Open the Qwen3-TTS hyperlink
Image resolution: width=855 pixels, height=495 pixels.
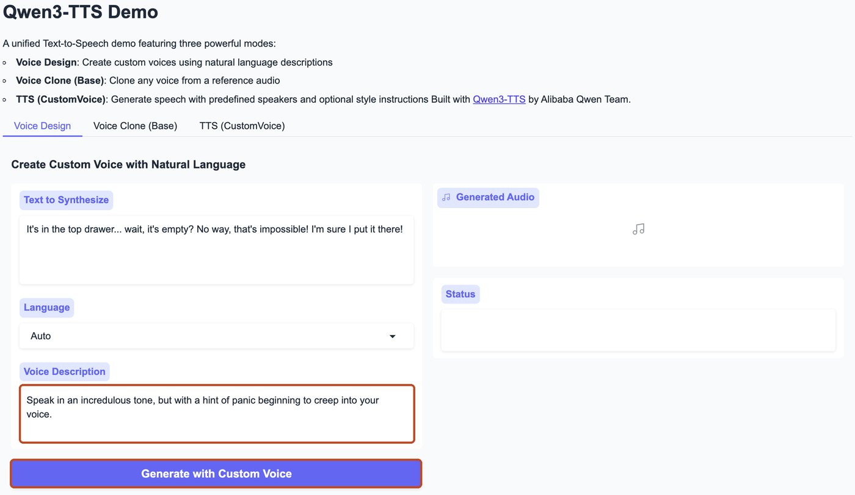coord(499,99)
